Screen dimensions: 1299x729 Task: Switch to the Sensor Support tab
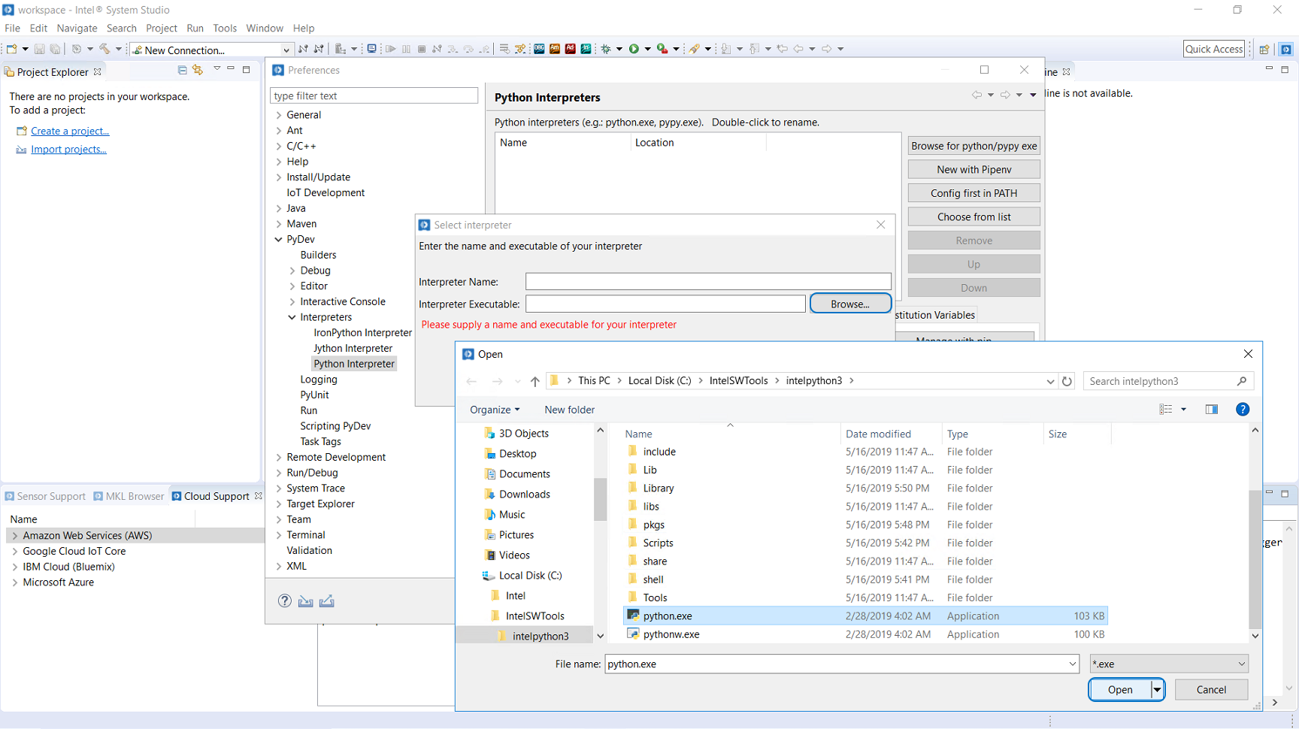point(45,496)
